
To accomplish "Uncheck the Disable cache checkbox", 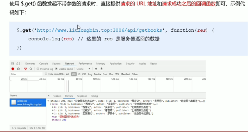I will (56, 69).
